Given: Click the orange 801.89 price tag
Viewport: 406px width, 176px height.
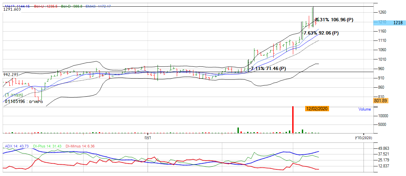Looking at the screenshot, I should click(380, 101).
